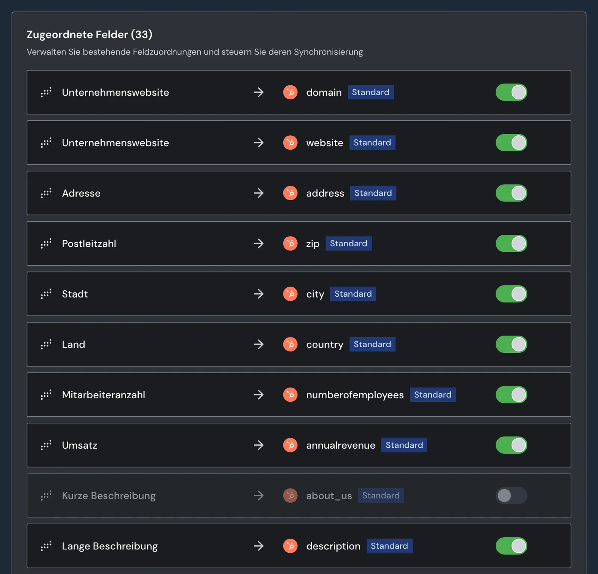Click the dotted source icon beside Stadt
The height and width of the screenshot is (574, 598).
(46, 294)
